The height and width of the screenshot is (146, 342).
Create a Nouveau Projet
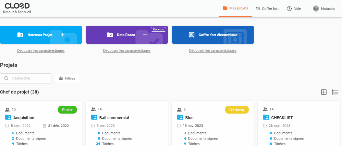41,35
